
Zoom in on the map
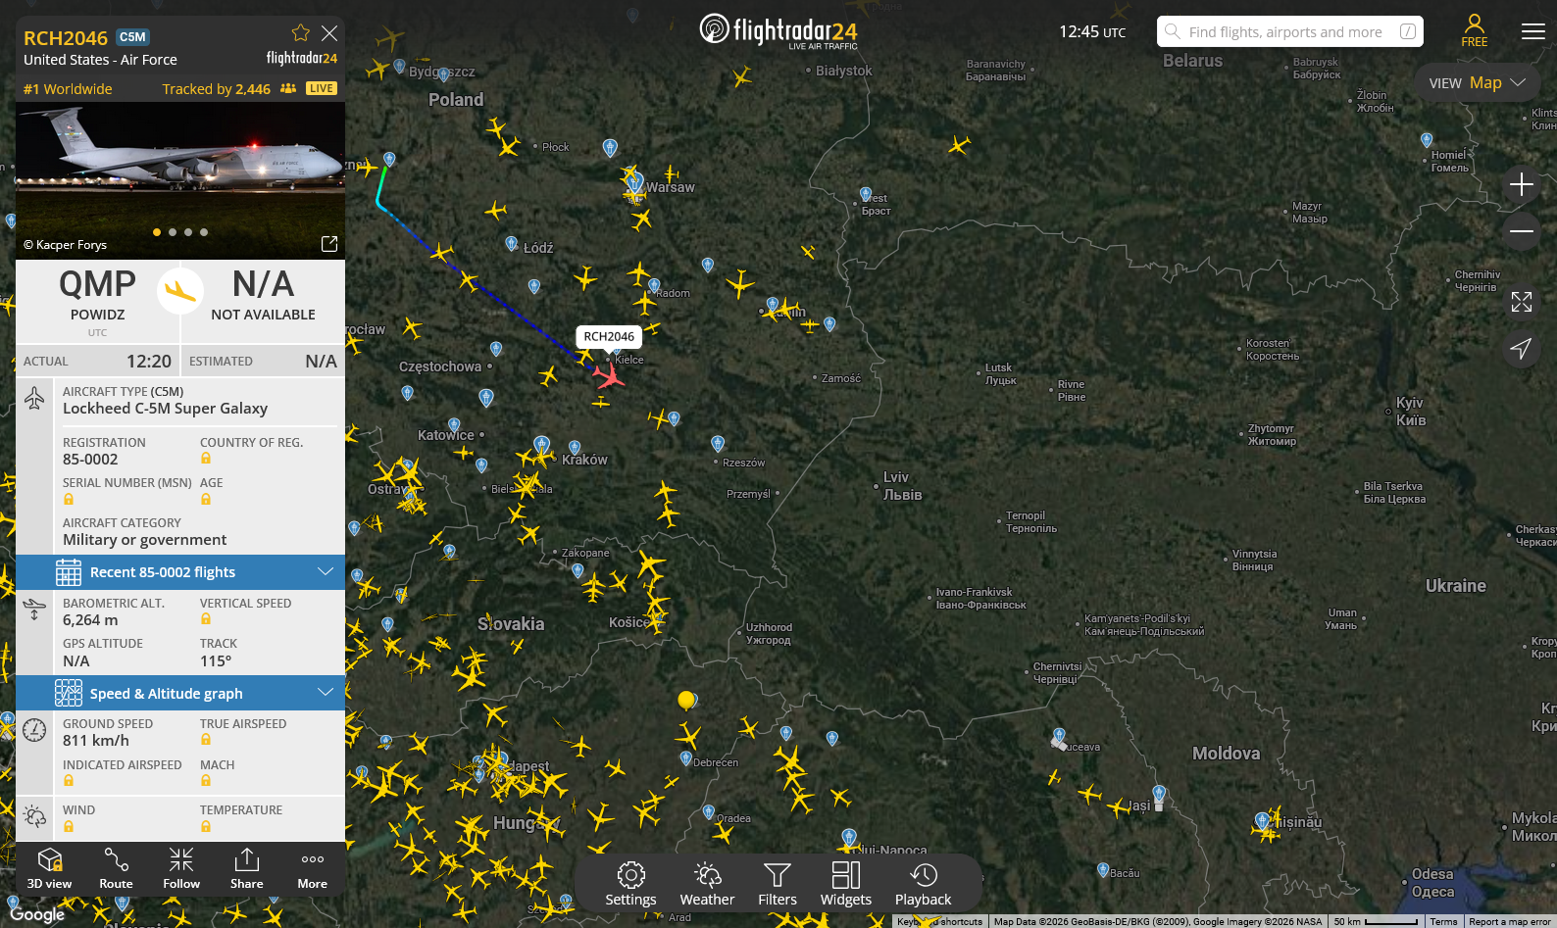1522,184
